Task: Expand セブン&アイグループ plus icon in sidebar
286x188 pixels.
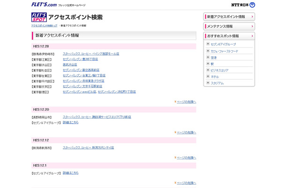Action: [208, 44]
